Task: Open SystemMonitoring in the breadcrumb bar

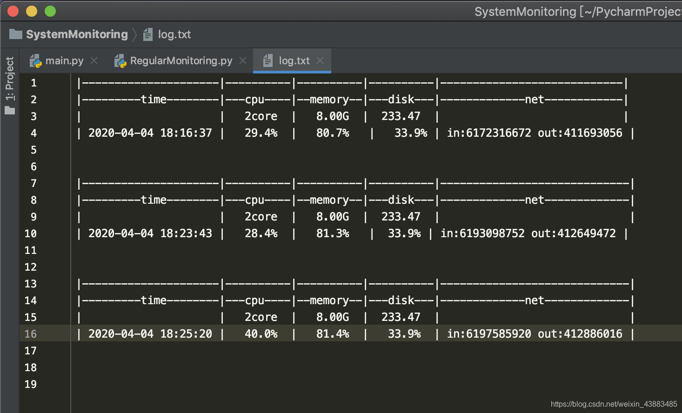Action: [x=77, y=34]
